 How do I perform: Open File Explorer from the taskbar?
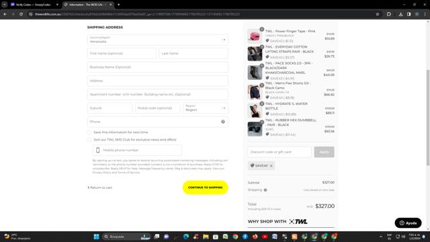pyautogui.click(x=206, y=237)
